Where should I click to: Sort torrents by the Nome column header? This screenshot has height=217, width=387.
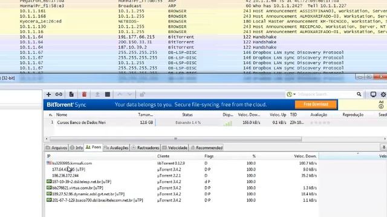pos(62,115)
